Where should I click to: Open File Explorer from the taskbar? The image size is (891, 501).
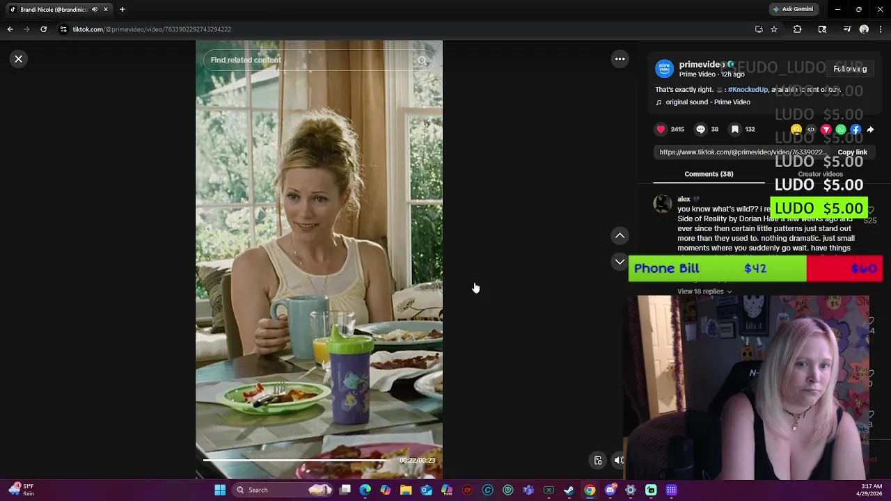(x=406, y=490)
